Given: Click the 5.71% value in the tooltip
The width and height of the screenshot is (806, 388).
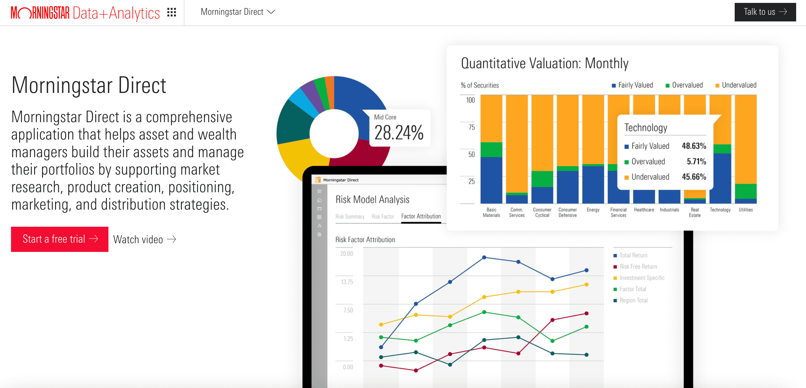Looking at the screenshot, I should point(696,162).
